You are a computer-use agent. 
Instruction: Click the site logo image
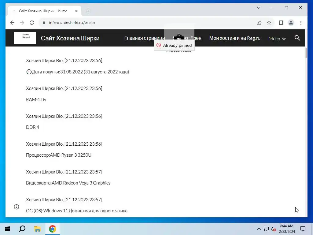click(25, 38)
